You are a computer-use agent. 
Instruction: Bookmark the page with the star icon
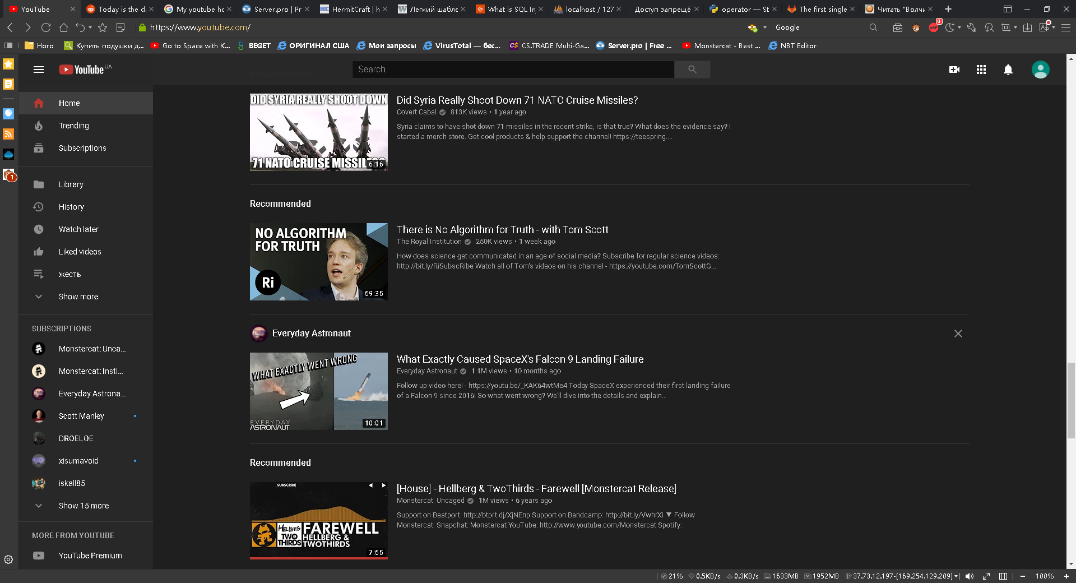coord(103,27)
